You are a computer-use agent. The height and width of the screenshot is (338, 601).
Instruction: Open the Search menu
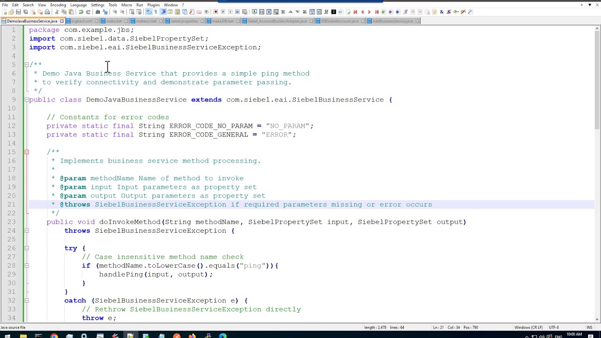pyautogui.click(x=28, y=5)
